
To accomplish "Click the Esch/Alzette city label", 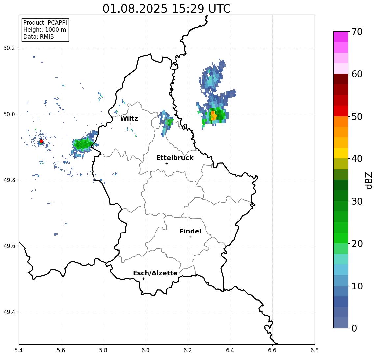I will pos(155,273).
